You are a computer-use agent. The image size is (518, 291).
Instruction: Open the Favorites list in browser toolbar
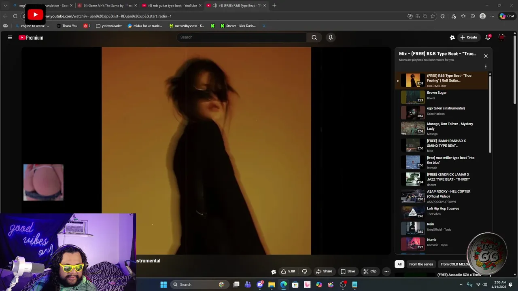463,16
